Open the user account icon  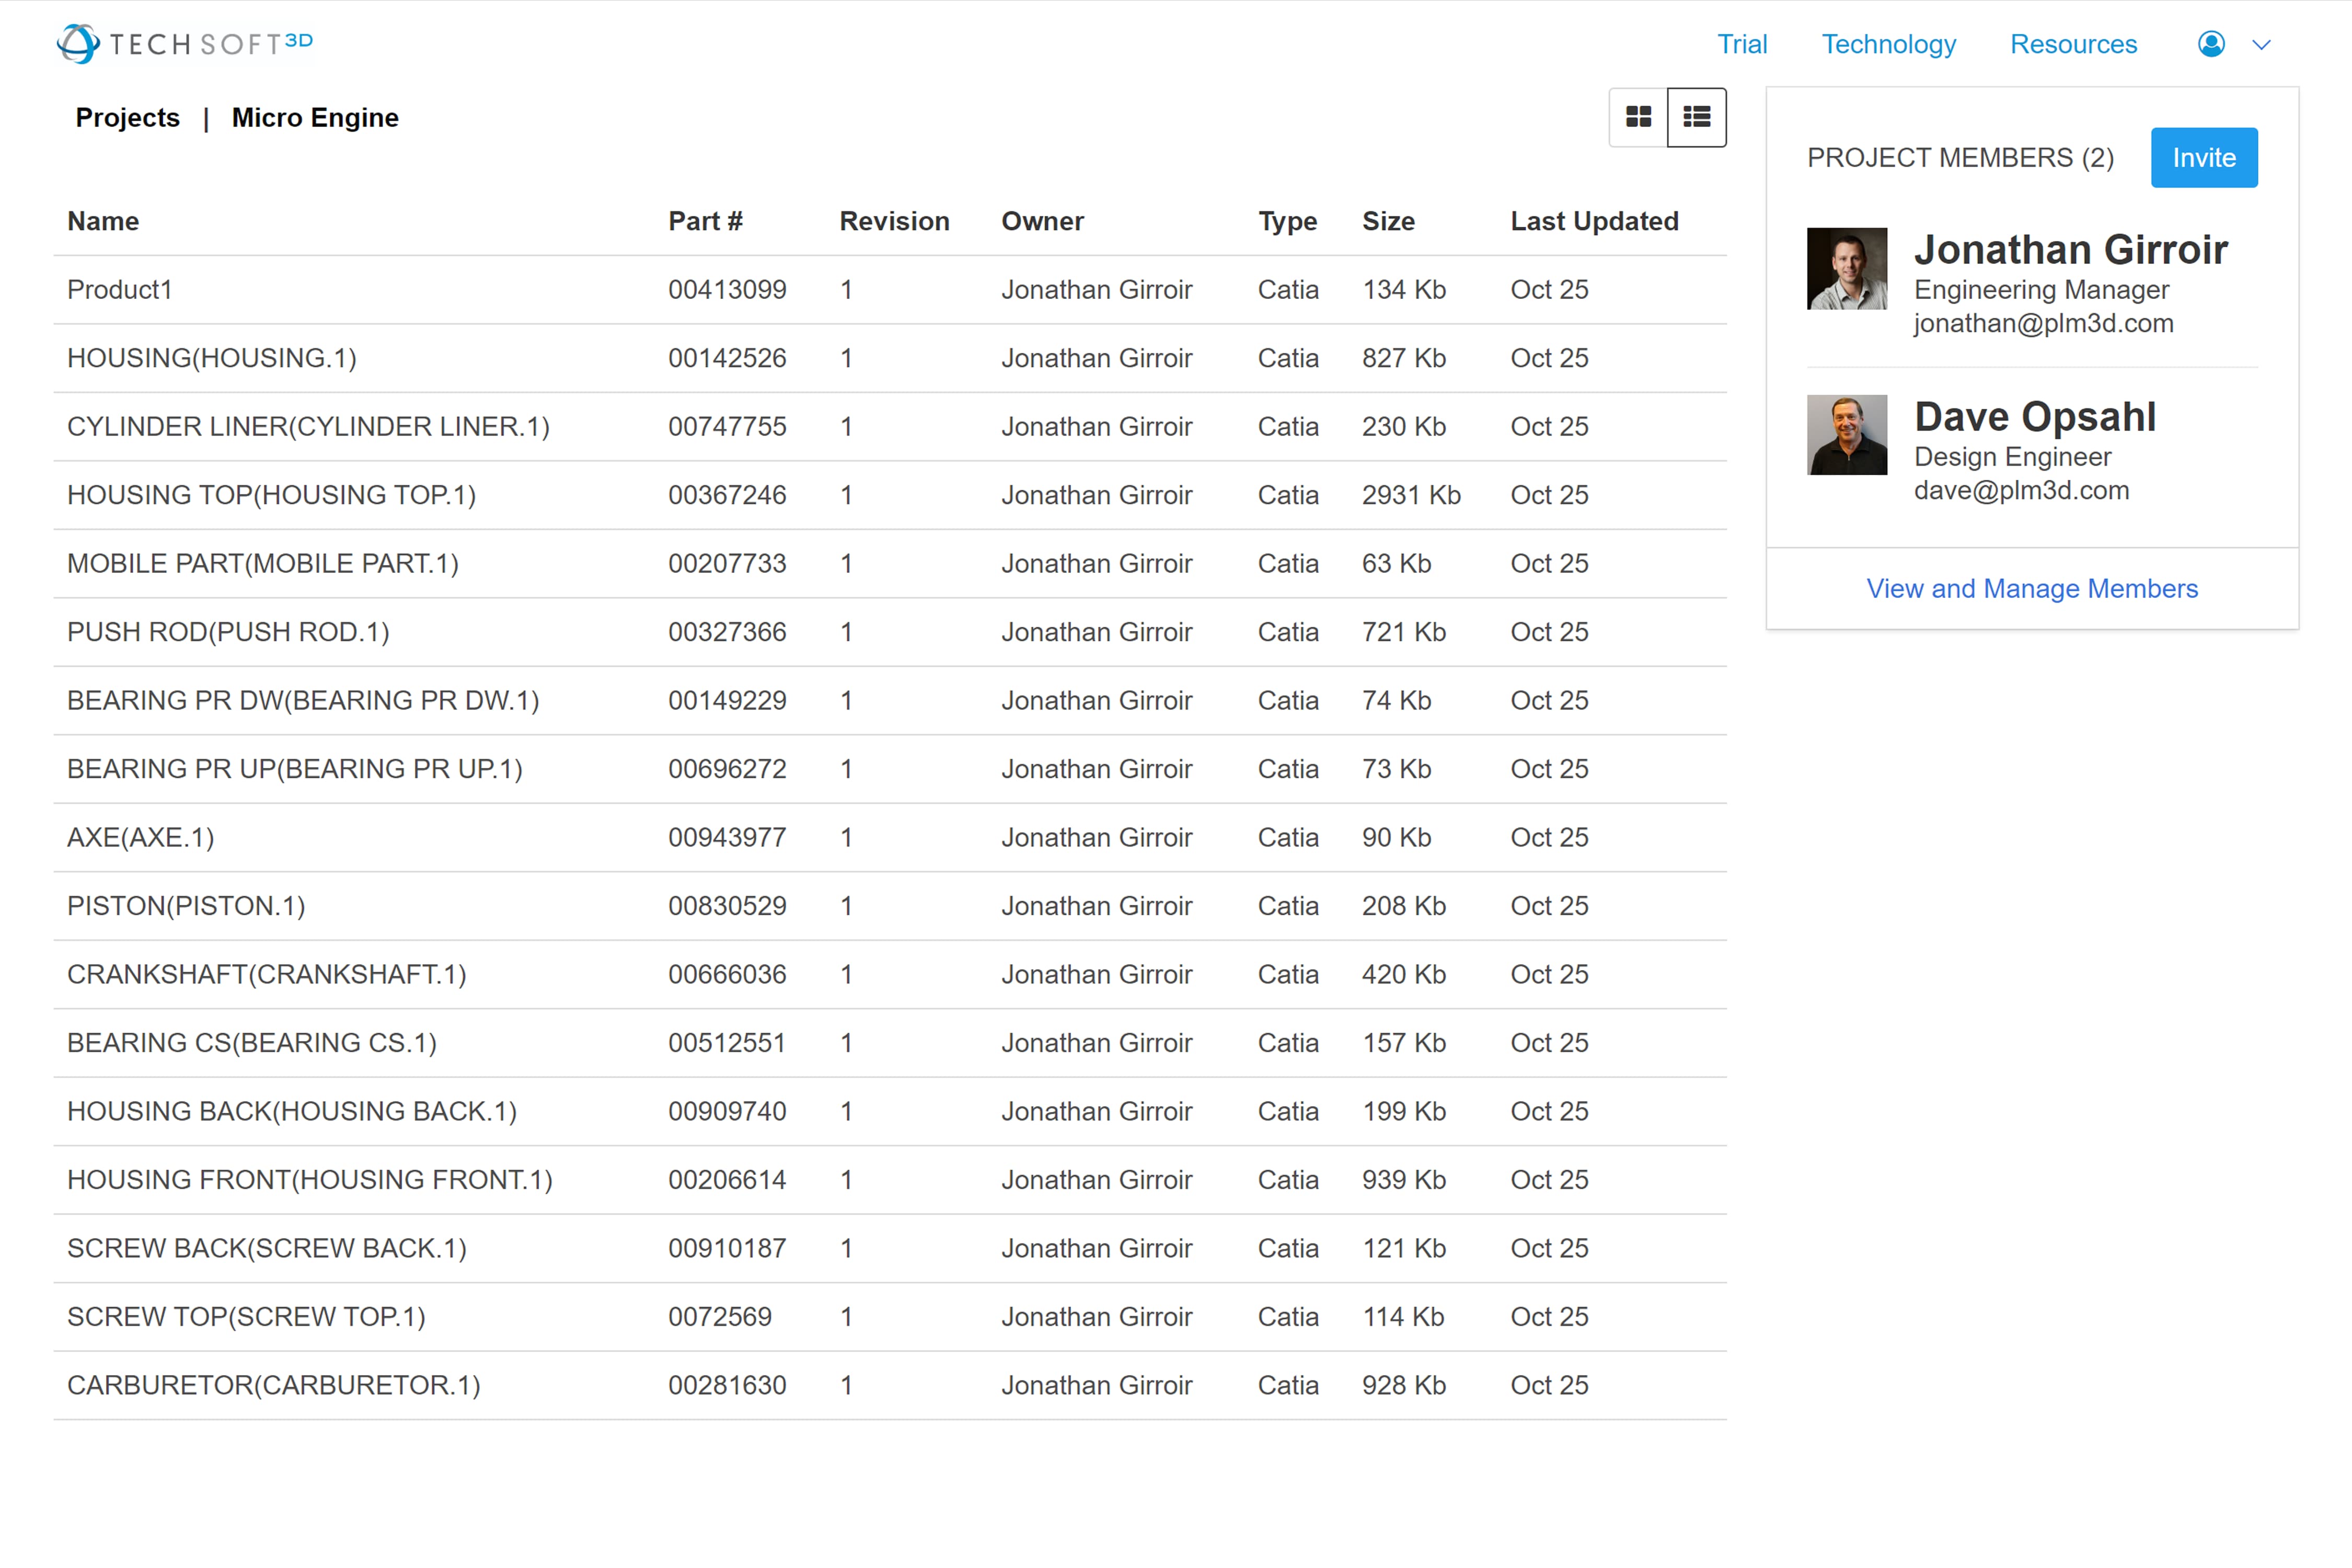click(2211, 44)
